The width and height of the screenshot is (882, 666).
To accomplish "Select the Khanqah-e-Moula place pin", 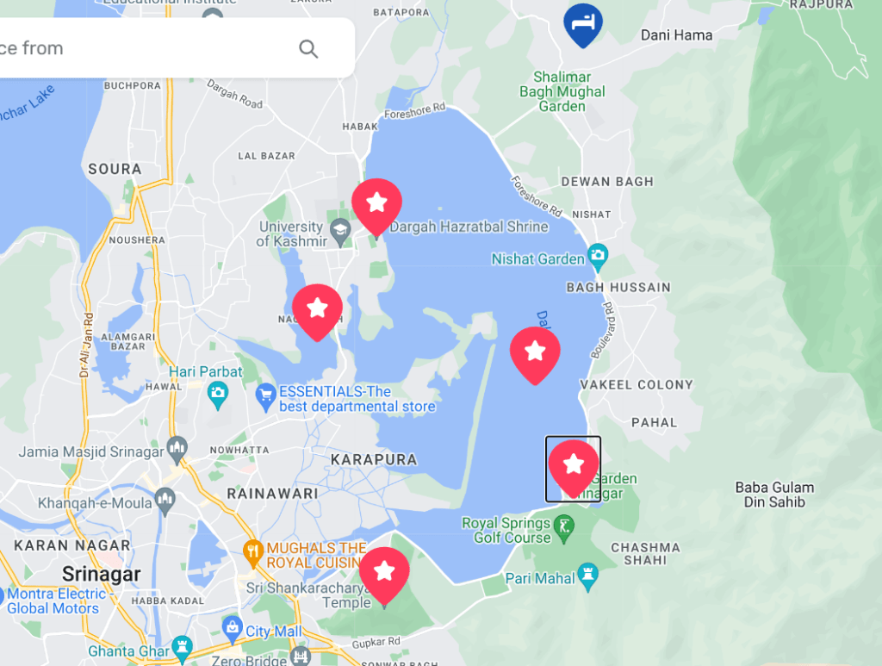I will coord(165,501).
